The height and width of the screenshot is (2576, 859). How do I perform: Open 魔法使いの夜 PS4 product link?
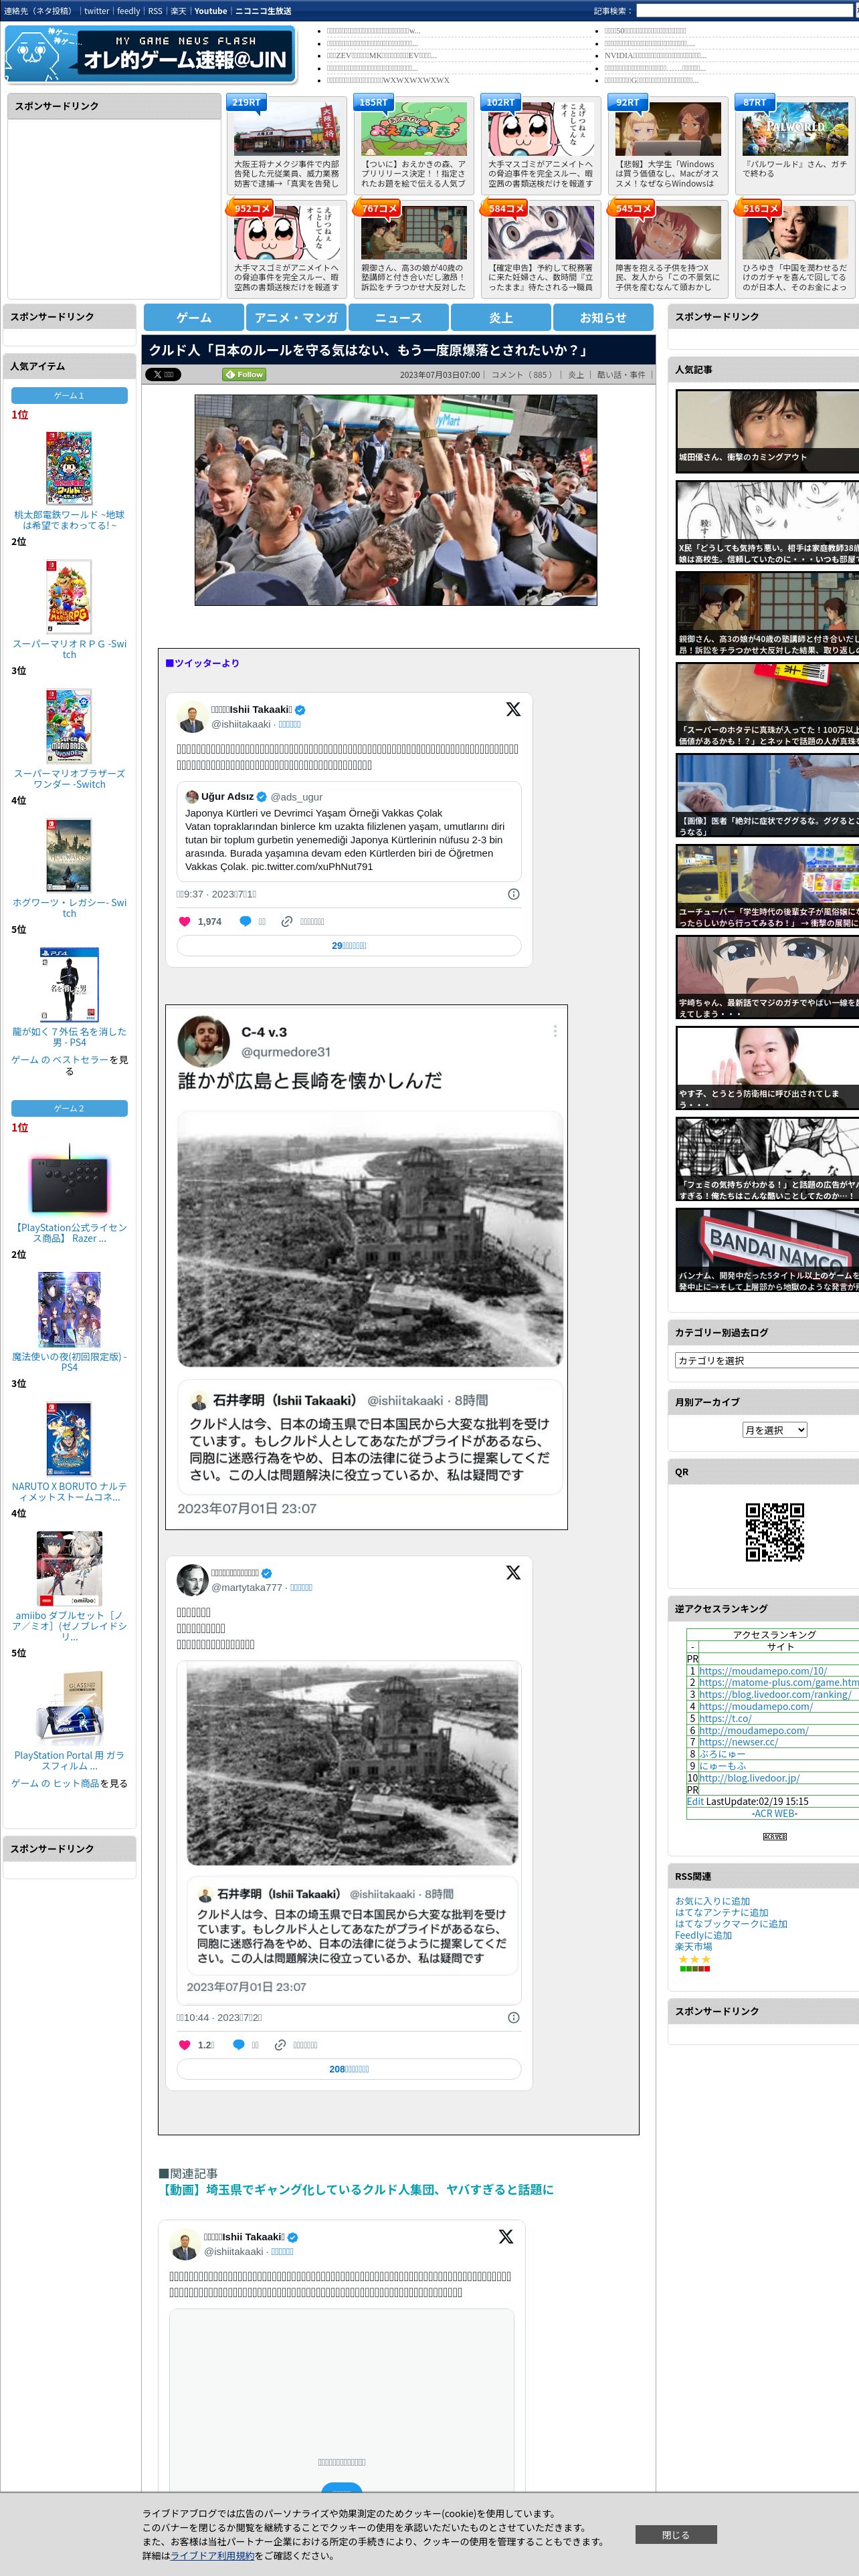pyautogui.click(x=69, y=1361)
